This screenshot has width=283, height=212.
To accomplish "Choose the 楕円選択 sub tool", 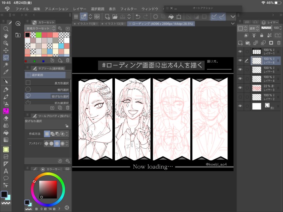I will 47,89.
